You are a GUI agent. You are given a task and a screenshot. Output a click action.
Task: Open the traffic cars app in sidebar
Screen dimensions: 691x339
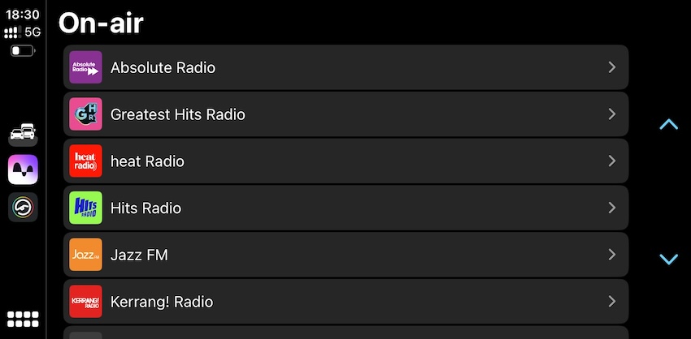point(23,133)
